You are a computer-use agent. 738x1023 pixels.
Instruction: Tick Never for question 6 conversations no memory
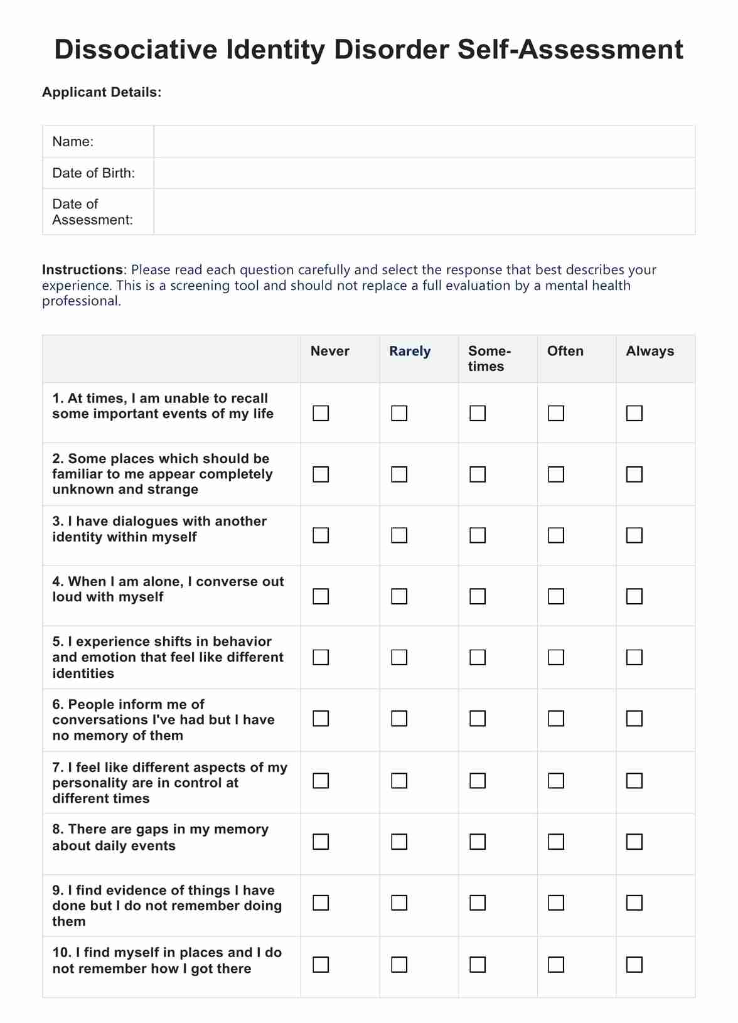point(321,718)
